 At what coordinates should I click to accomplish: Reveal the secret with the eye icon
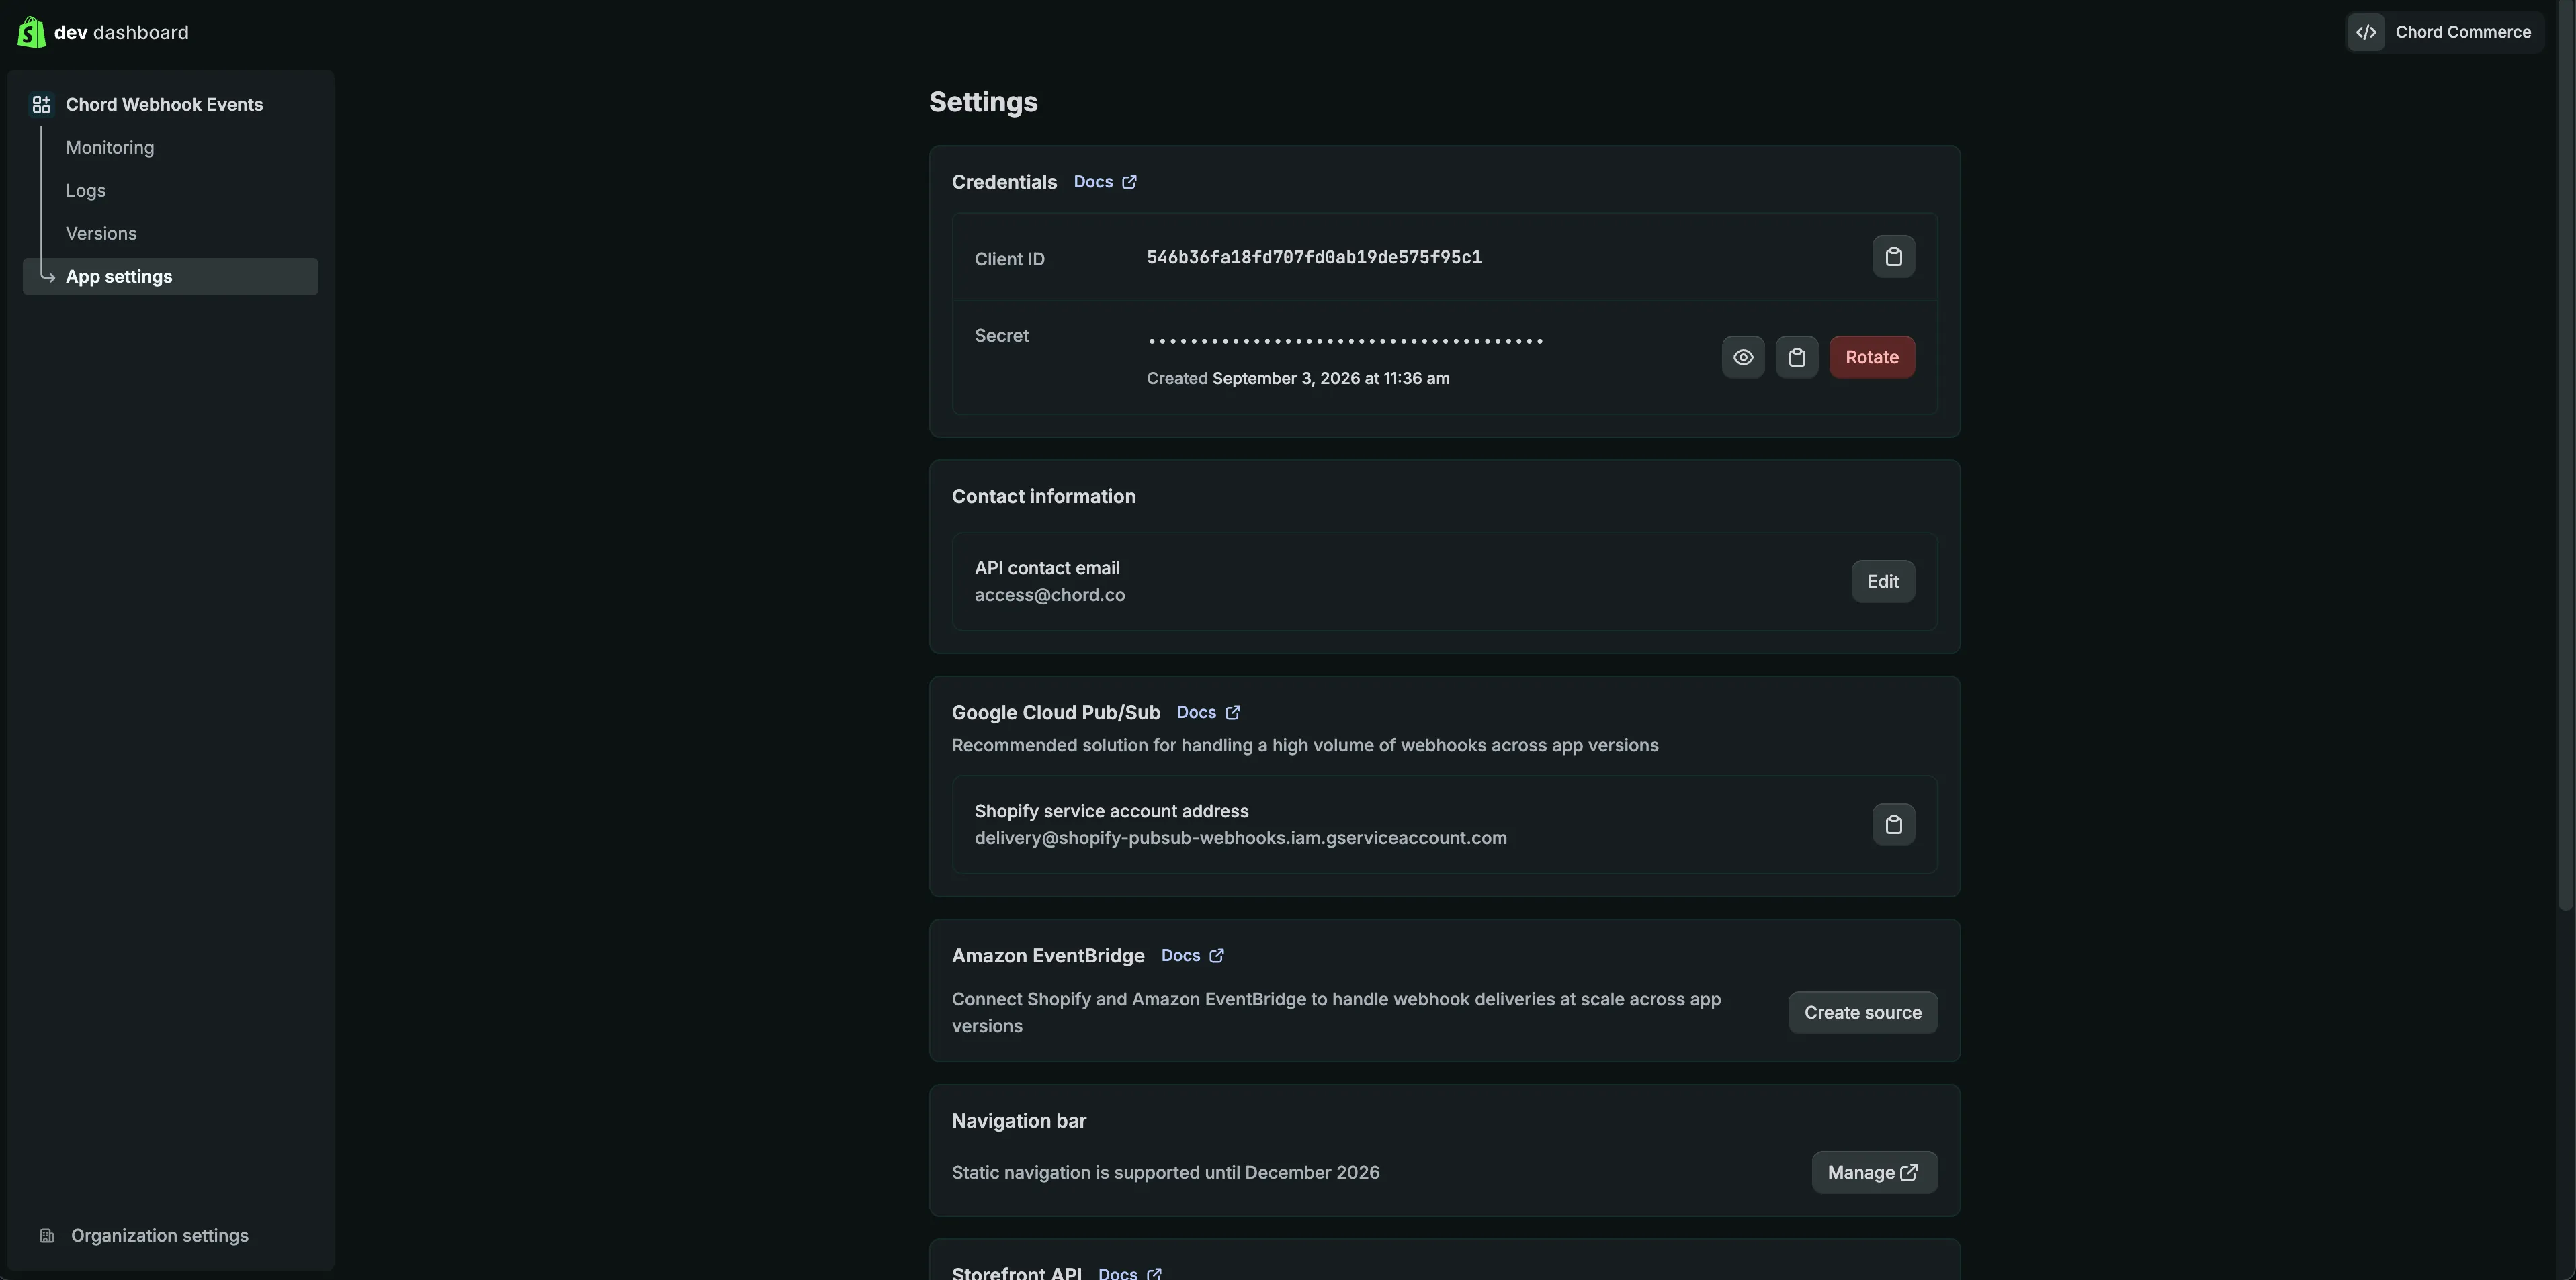[x=1742, y=357]
